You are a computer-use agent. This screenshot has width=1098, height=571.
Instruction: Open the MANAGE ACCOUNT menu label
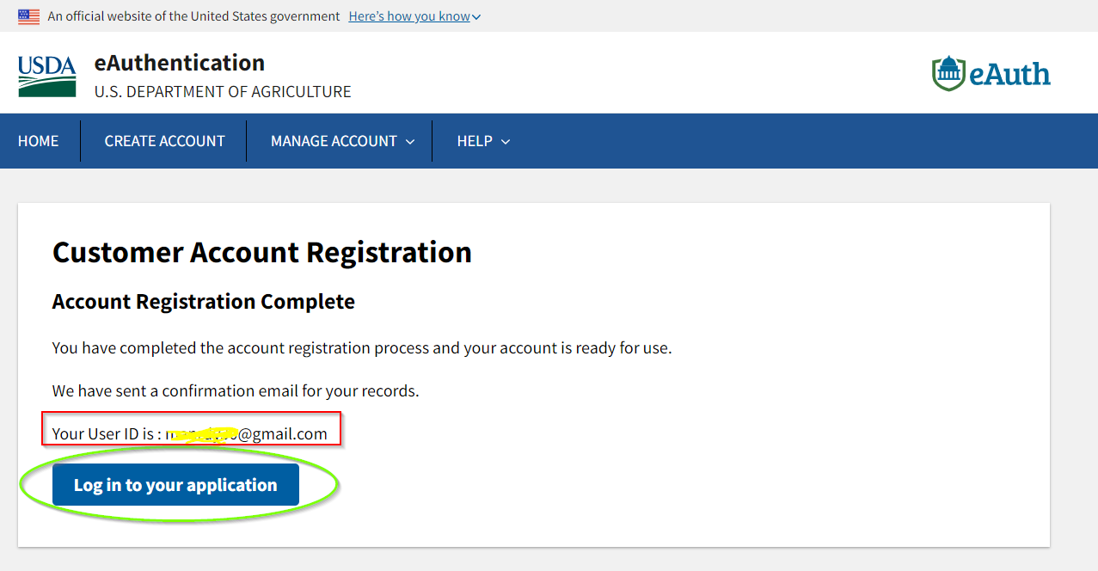pos(334,141)
